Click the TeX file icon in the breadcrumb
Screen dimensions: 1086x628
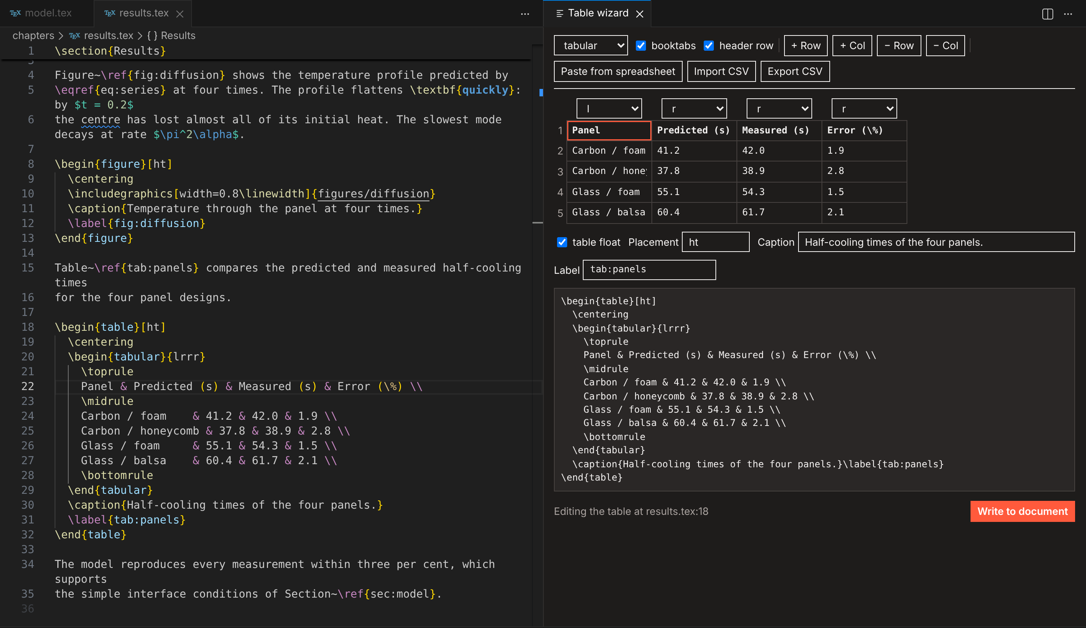click(75, 36)
